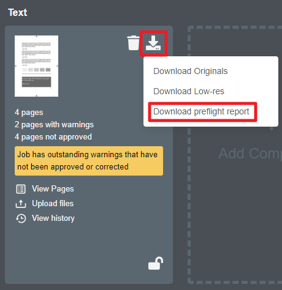Screen dimensions: 282x290
Task: Choose Download Originals from the menu
Action: [x=190, y=72]
